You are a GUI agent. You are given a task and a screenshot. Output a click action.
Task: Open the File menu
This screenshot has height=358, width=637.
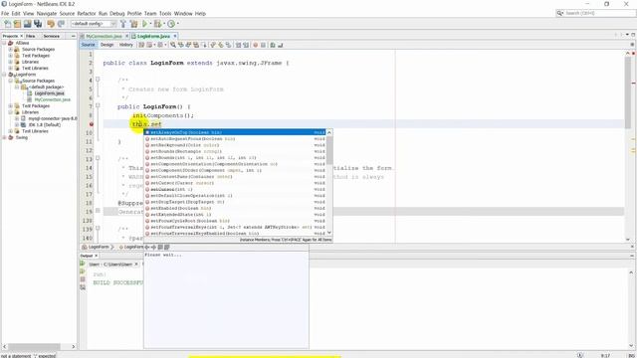click(5, 13)
